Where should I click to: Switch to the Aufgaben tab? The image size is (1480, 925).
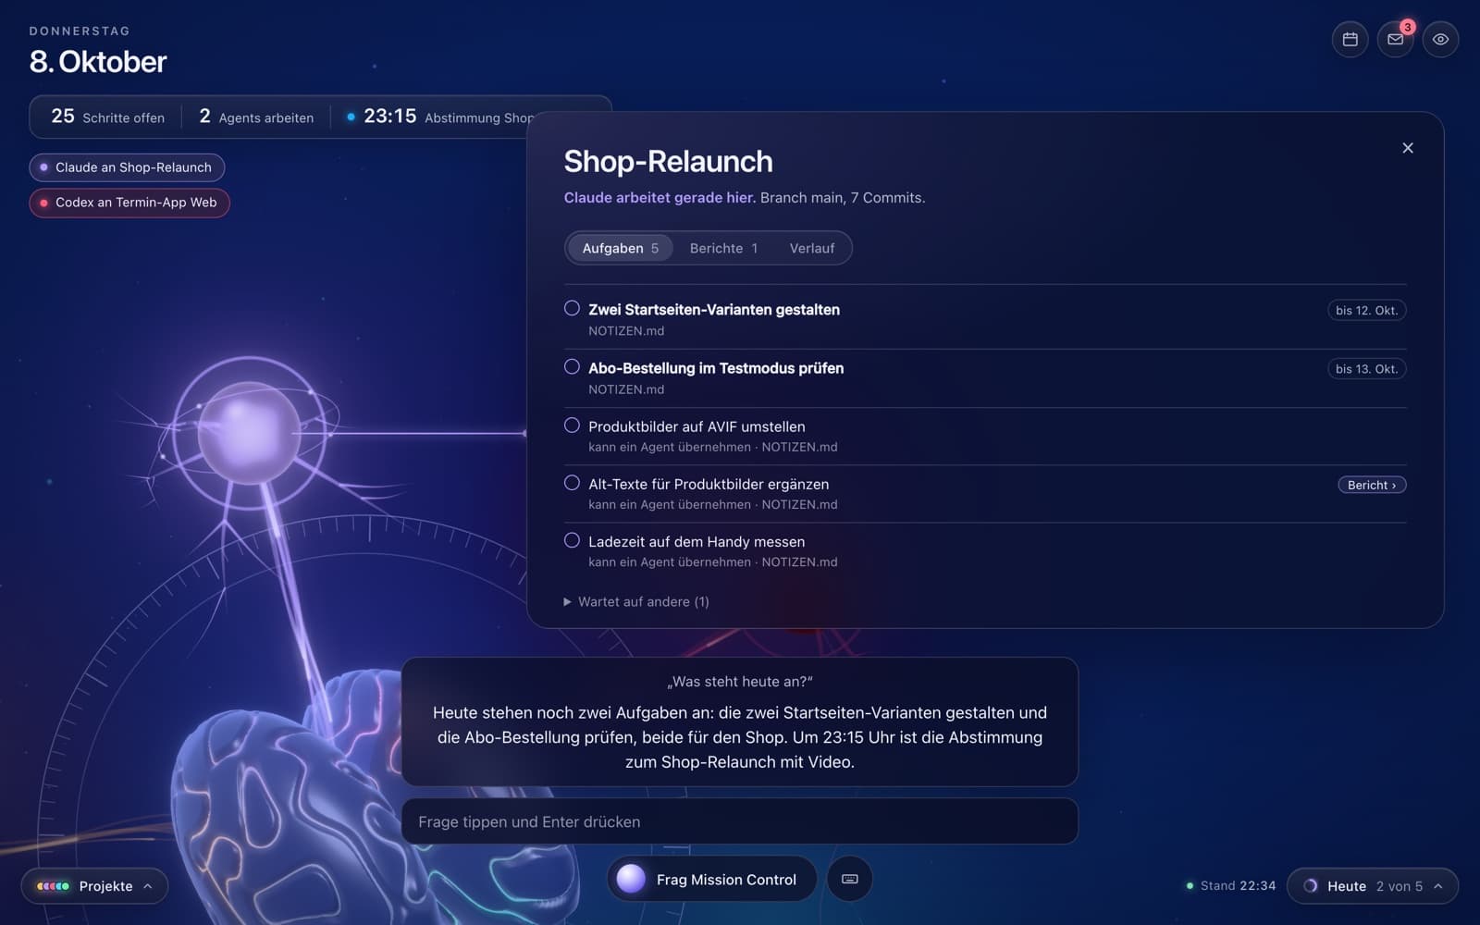tap(620, 248)
